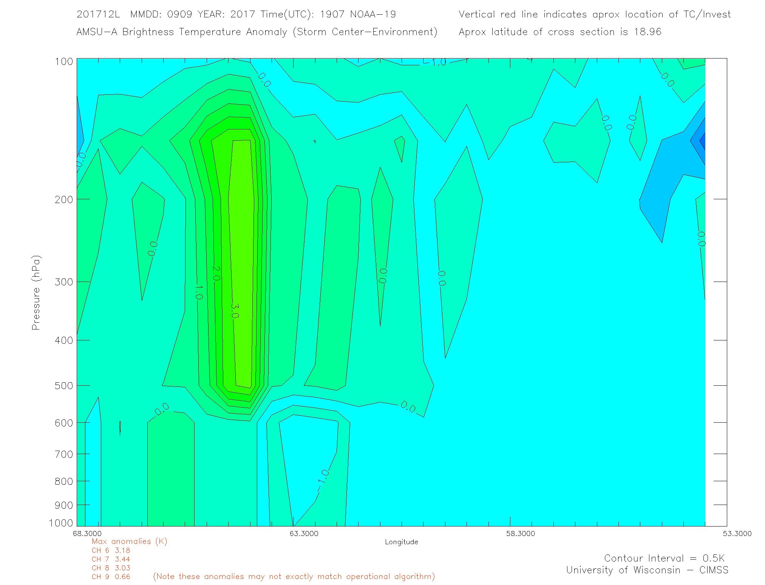Click the 58.3000 longitude tick label
765x585 pixels.
(x=521, y=533)
